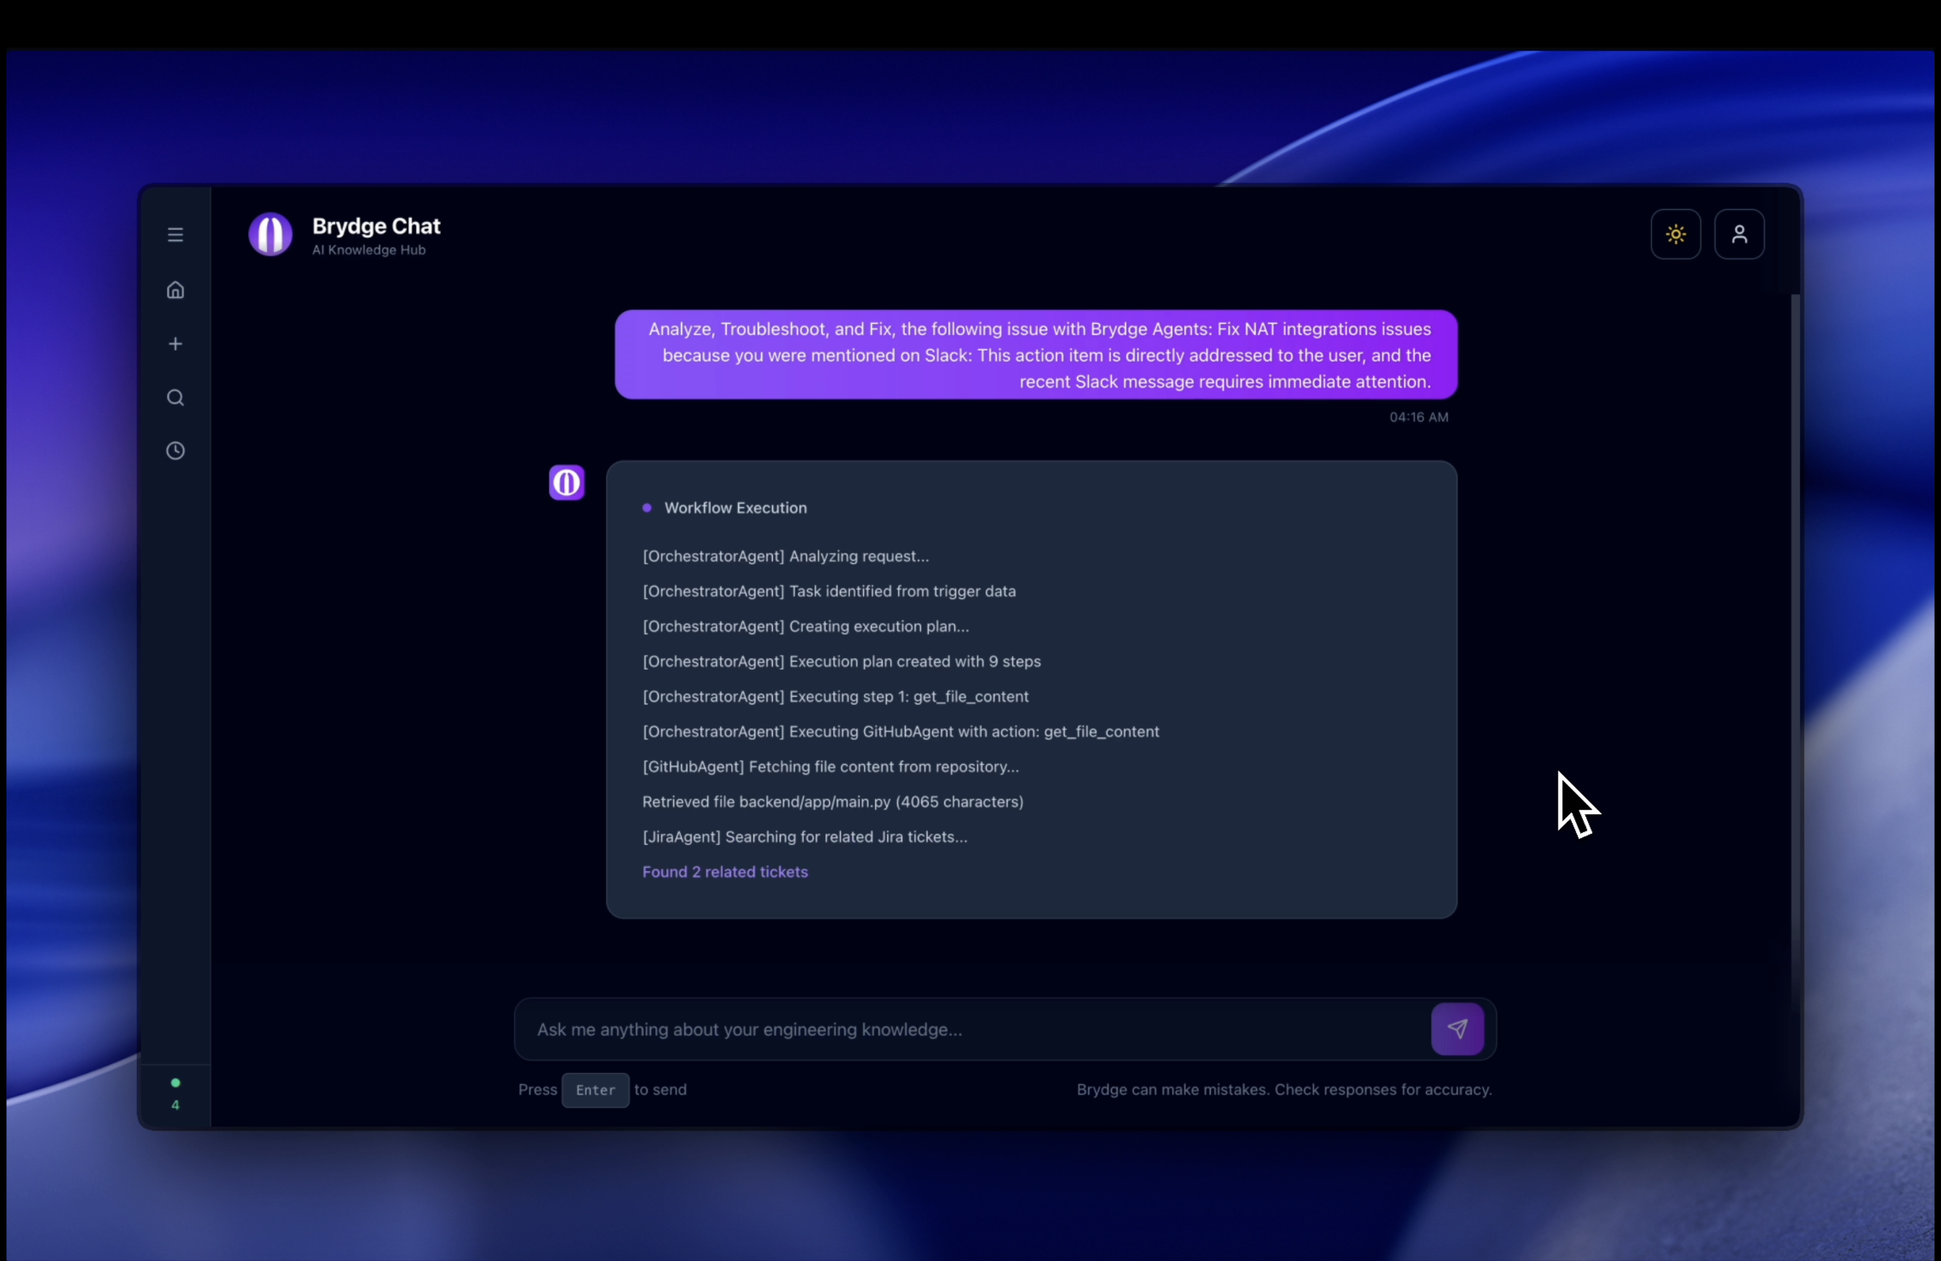This screenshot has width=1941, height=1261.
Task: Start a new chat with plus icon
Action: pos(175,344)
